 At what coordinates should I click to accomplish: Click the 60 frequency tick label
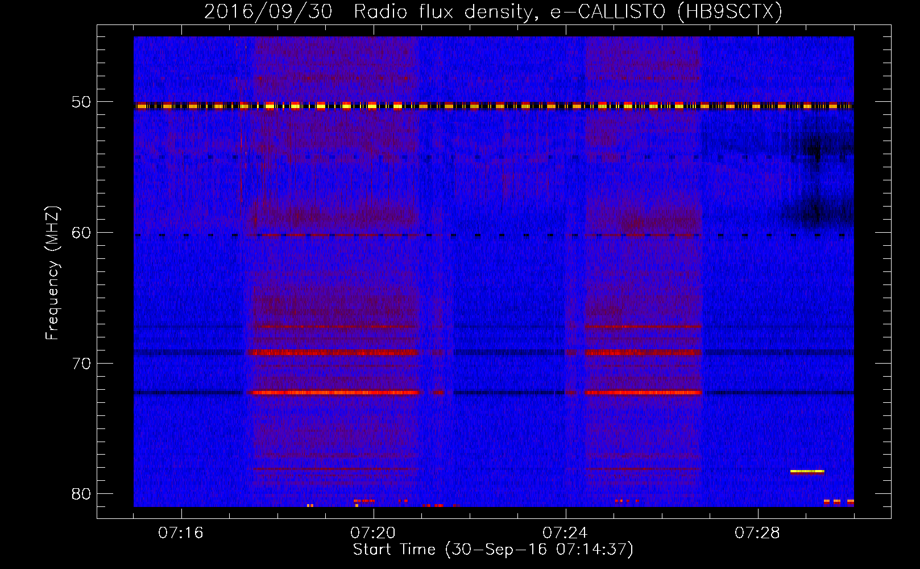coord(81,232)
